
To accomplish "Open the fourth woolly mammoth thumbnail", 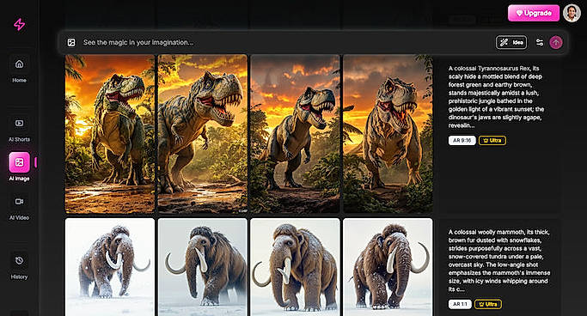I will click(x=388, y=267).
